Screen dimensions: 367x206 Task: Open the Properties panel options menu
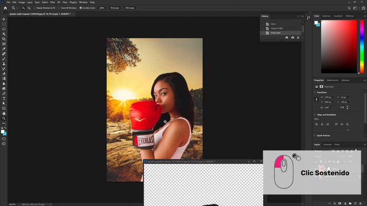click(x=365, y=80)
